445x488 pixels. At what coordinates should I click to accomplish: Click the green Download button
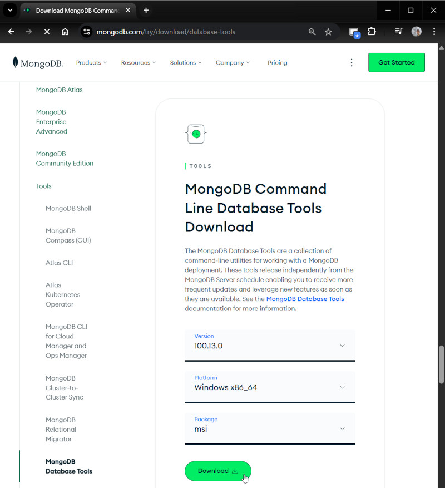[217, 471]
